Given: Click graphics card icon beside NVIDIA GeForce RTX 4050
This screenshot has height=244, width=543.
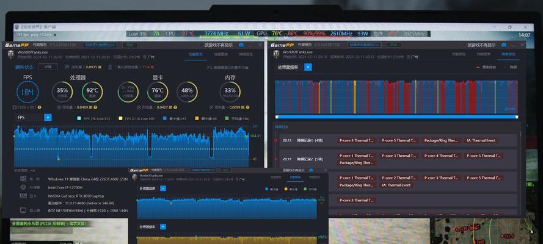Looking at the screenshot, I should [x=23, y=196].
